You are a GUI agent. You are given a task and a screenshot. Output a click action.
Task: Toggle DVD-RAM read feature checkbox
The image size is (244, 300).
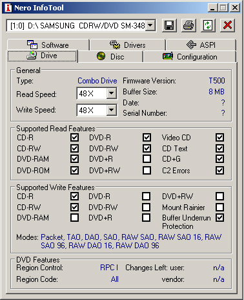click(74, 159)
